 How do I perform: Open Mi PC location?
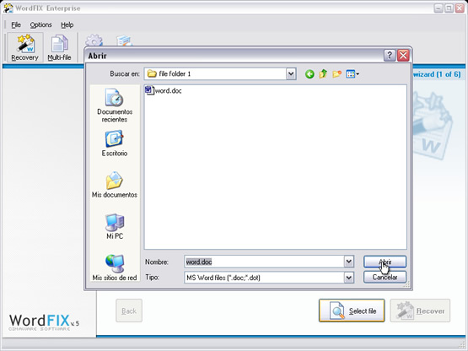coord(115,226)
